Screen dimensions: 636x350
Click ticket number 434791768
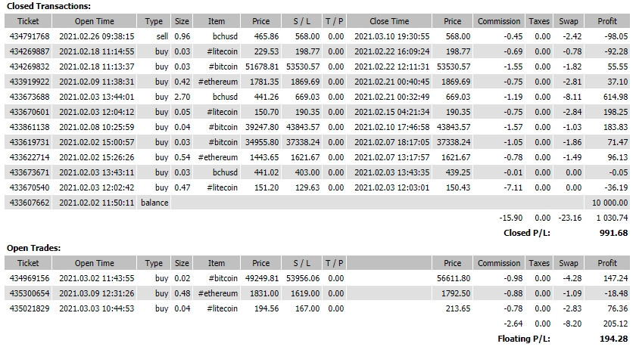coord(30,36)
